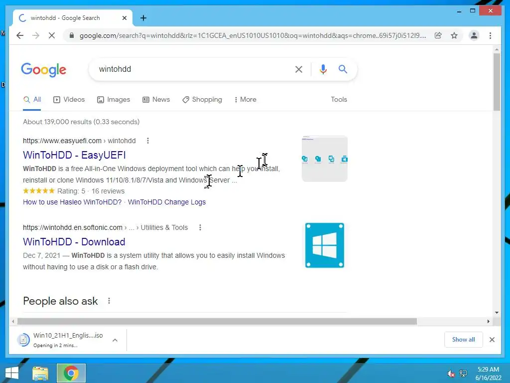Open options for the softonic.com result
Image resolution: width=510 pixels, height=383 pixels.
coord(200,227)
